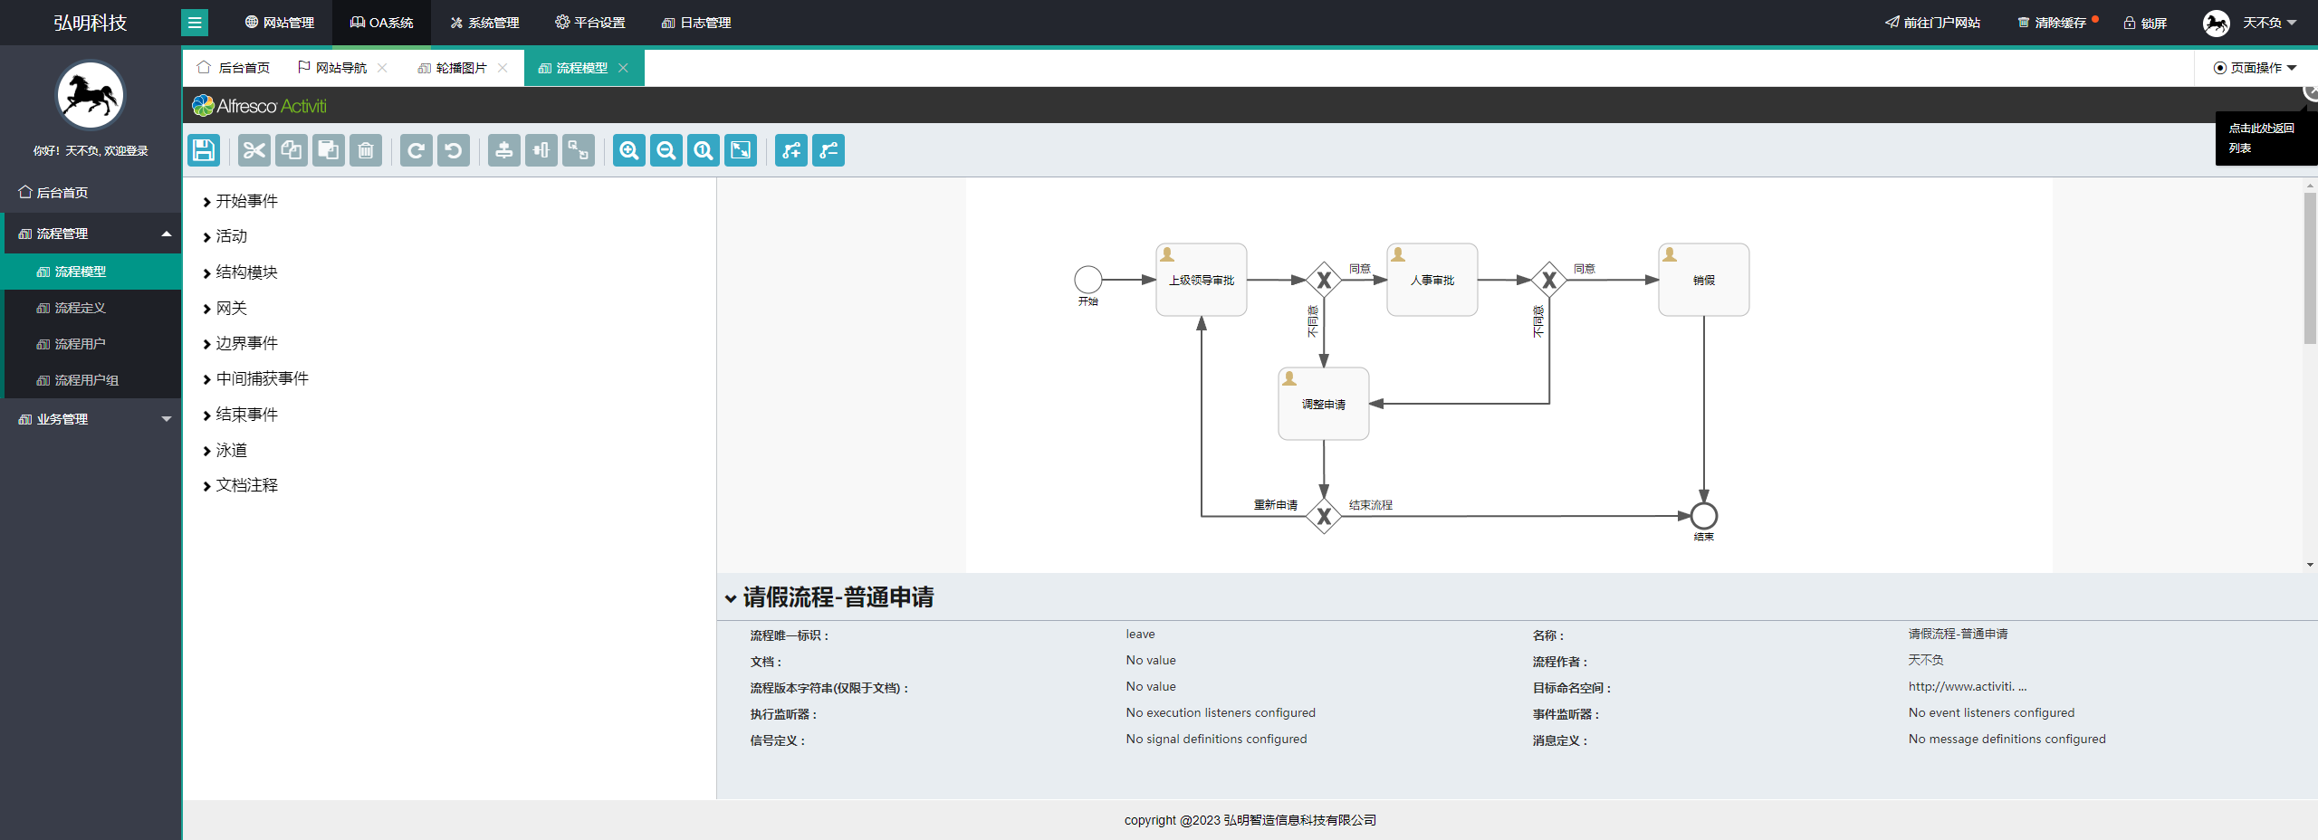The height and width of the screenshot is (840, 2318).
Task: Switch to the 轮播图片 tab
Action: click(x=453, y=68)
